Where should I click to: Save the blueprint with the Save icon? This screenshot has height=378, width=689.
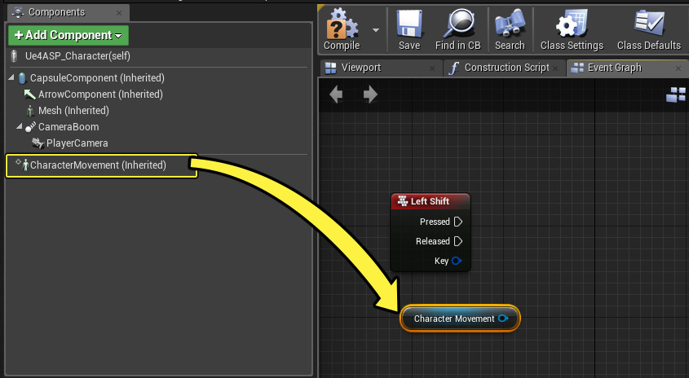click(x=409, y=24)
